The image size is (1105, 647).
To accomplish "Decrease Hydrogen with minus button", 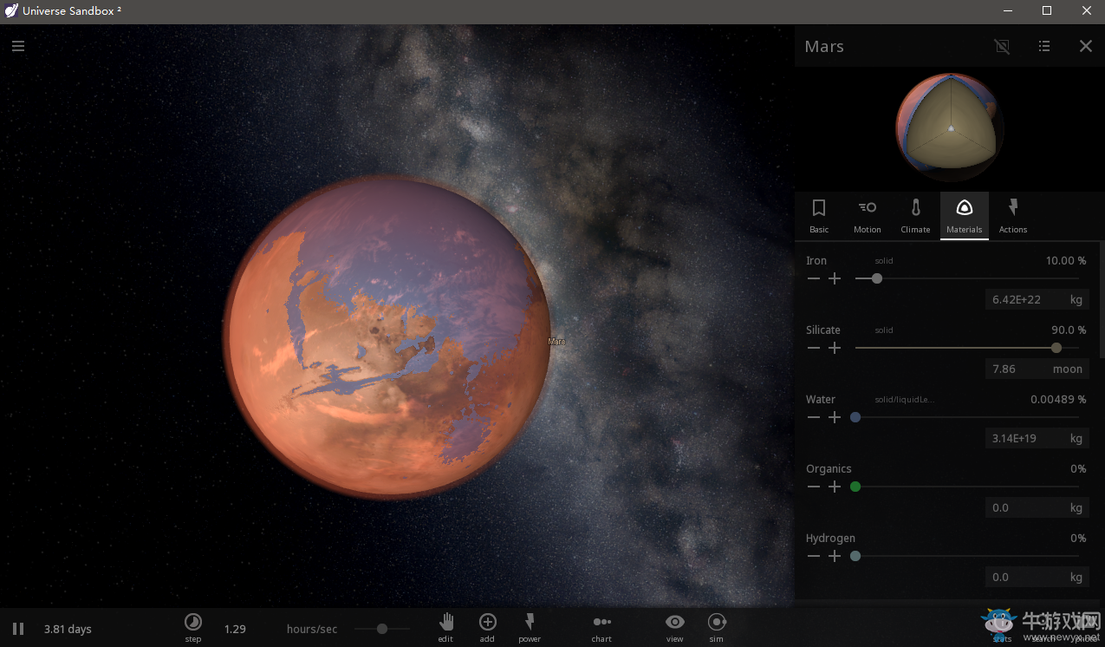I will [x=814, y=556].
